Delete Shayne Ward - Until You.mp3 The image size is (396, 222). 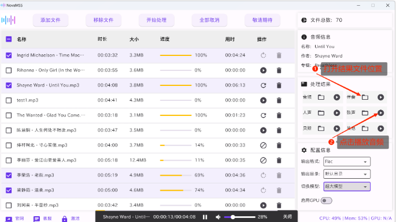(x=279, y=85)
